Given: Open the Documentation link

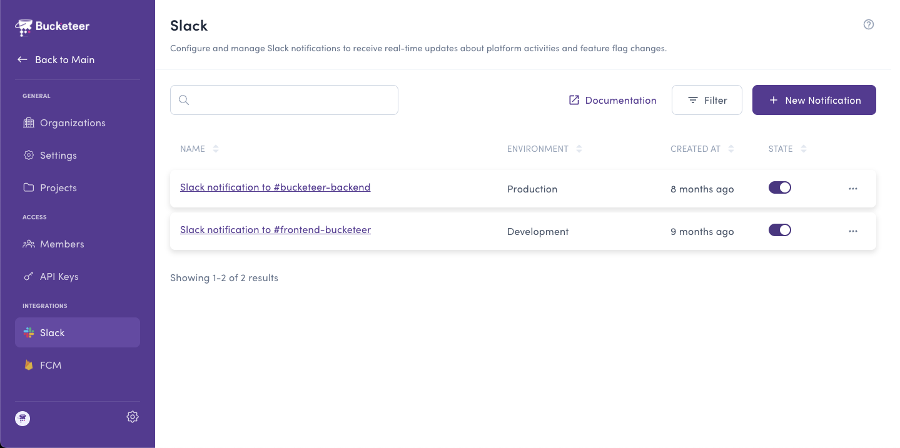Looking at the screenshot, I should (x=612, y=100).
